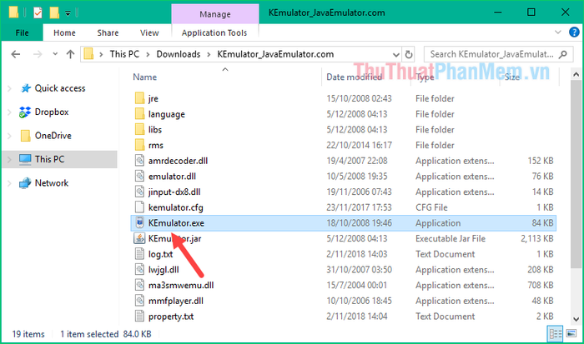Expand This PC in navigation pane
The width and height of the screenshot is (584, 344).
coord(9,160)
